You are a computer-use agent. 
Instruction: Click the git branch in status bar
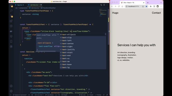click(20, 95)
